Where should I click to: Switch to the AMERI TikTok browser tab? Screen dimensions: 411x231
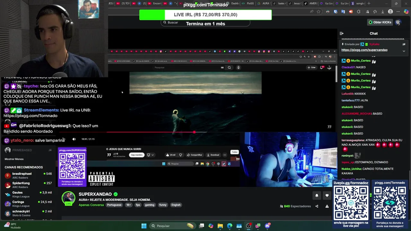(x=310, y=4)
